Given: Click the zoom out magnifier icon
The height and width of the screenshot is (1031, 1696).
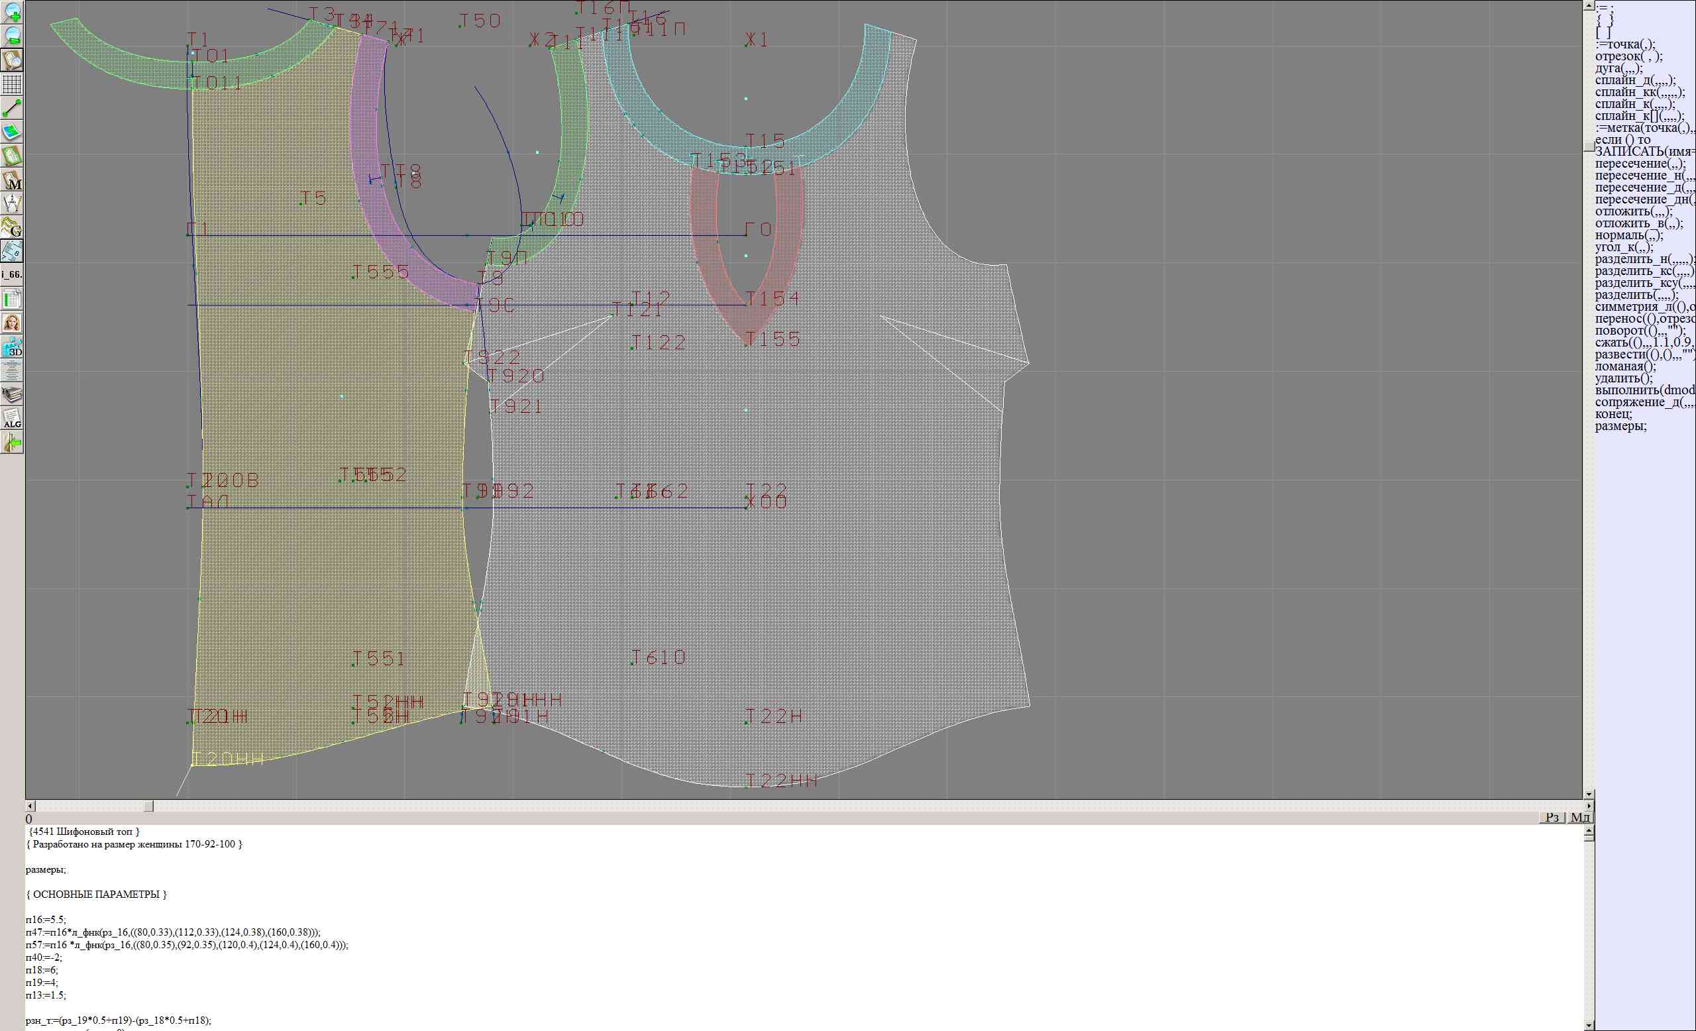Looking at the screenshot, I should coord(13,36).
